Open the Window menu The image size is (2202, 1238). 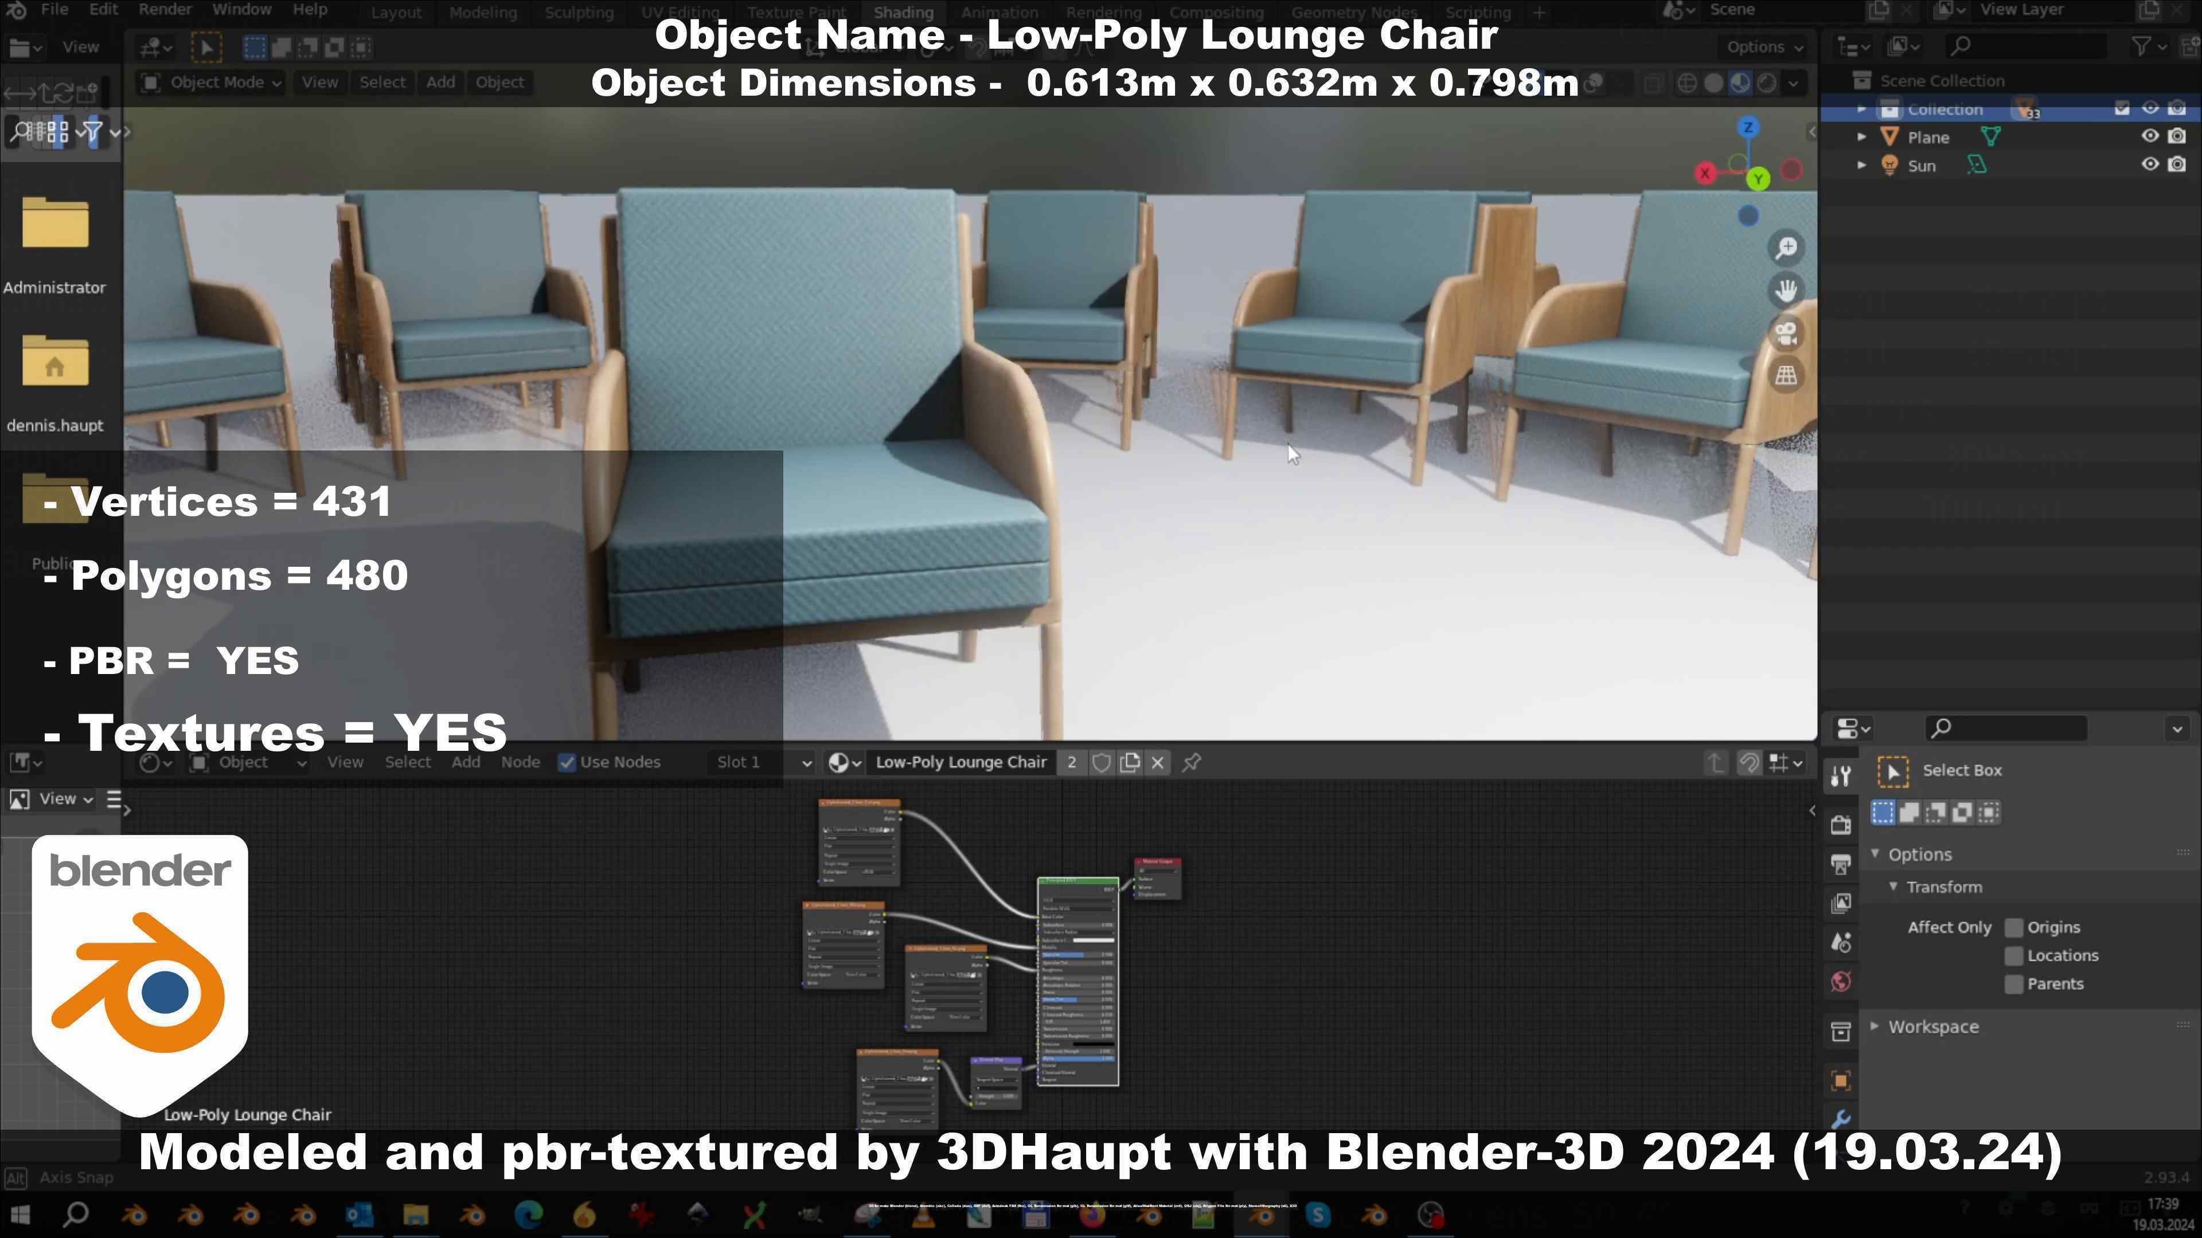pos(241,10)
